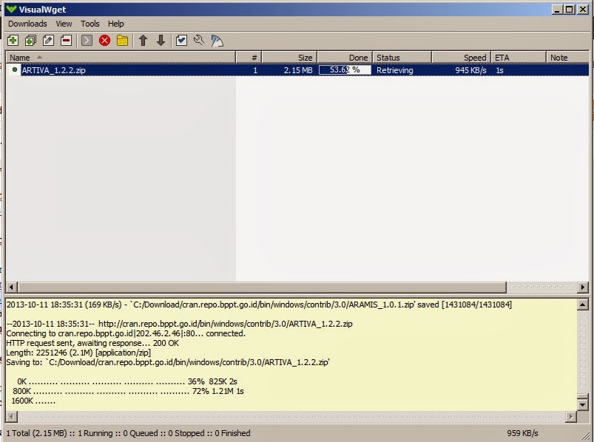The image size is (594, 442).
Task: Click the 53.6% progress bar
Action: click(344, 69)
